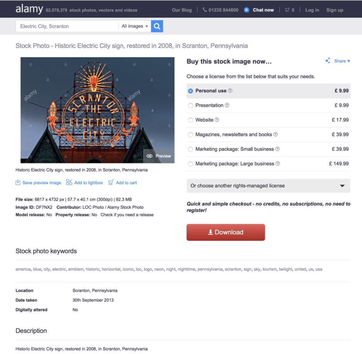The width and height of the screenshot is (362, 354).
Task: Click help icon next to Website license
Action: [x=217, y=120]
